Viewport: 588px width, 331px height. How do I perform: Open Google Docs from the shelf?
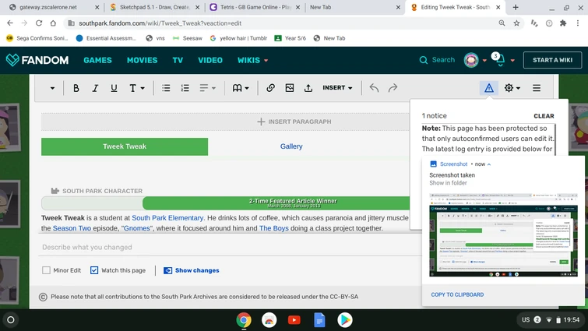[319, 320]
